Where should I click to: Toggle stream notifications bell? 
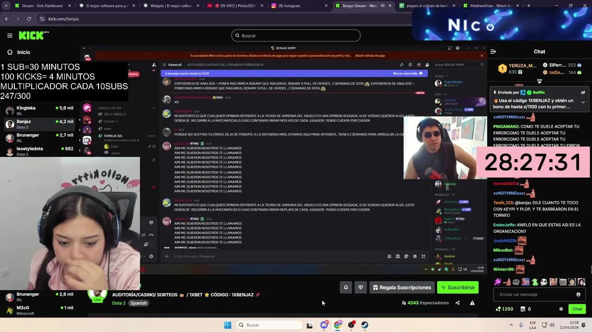tap(345, 288)
